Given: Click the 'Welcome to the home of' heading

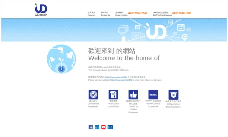Looking at the screenshot, I should click(124, 58).
